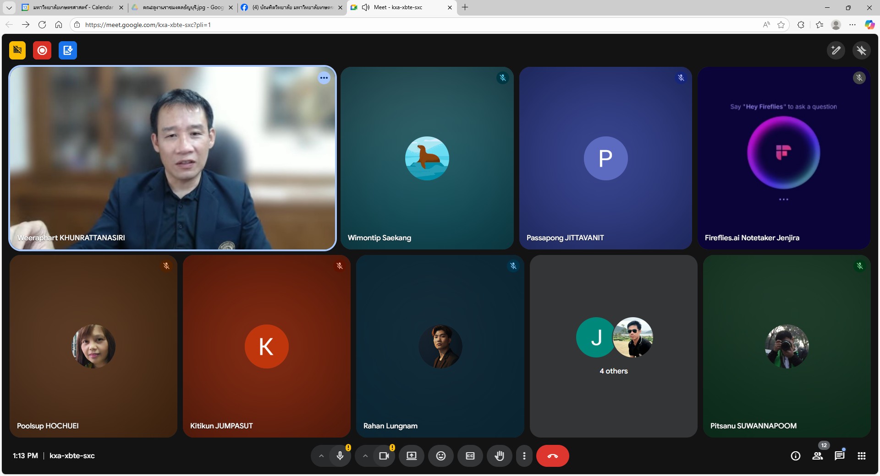Turn on closed captions
Viewport: 880px width, 476px height.
[470, 456]
